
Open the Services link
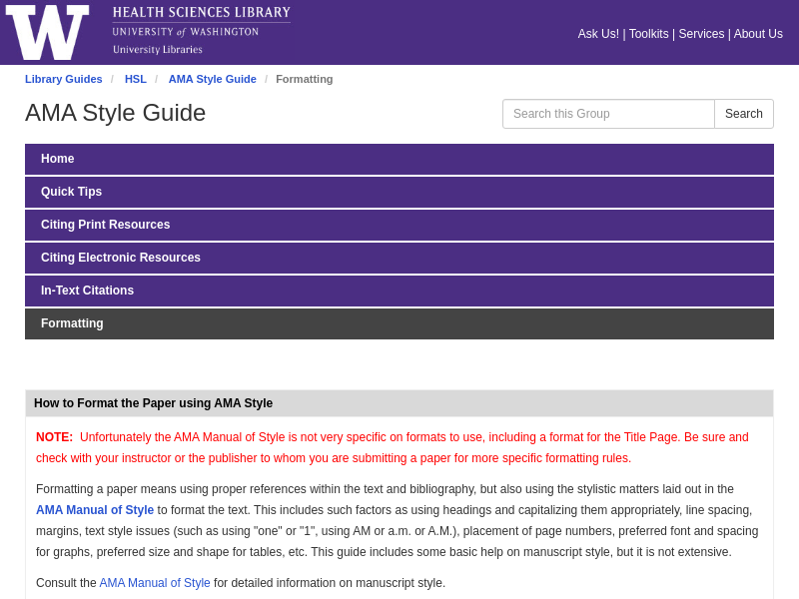701,34
